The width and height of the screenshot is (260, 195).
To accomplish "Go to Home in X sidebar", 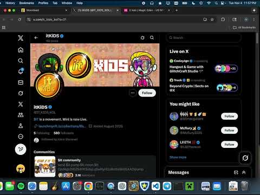I will 21,50.
